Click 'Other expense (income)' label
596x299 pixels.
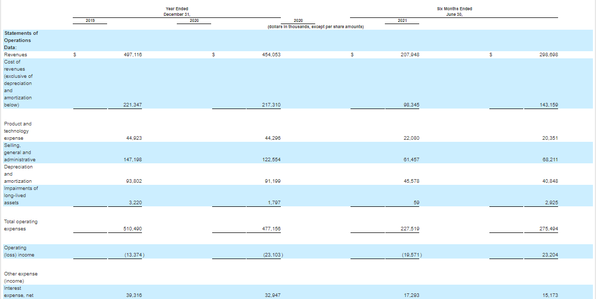point(21,277)
